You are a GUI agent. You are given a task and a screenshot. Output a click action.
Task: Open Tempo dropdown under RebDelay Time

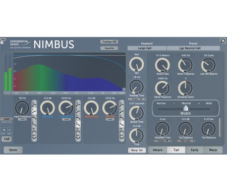tap(163, 141)
